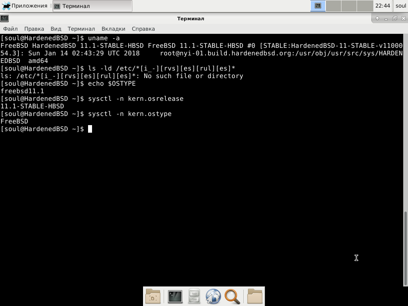Screen dimensions: 408x306
Task: Switch to the fourth workspace in pager
Action: [365, 6]
